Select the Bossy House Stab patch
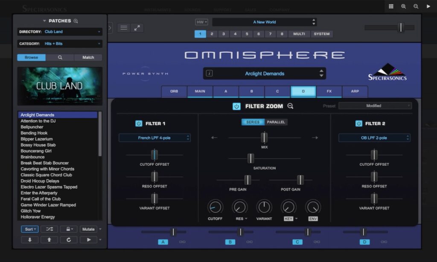Screen dimensions: 437x262 38,145
